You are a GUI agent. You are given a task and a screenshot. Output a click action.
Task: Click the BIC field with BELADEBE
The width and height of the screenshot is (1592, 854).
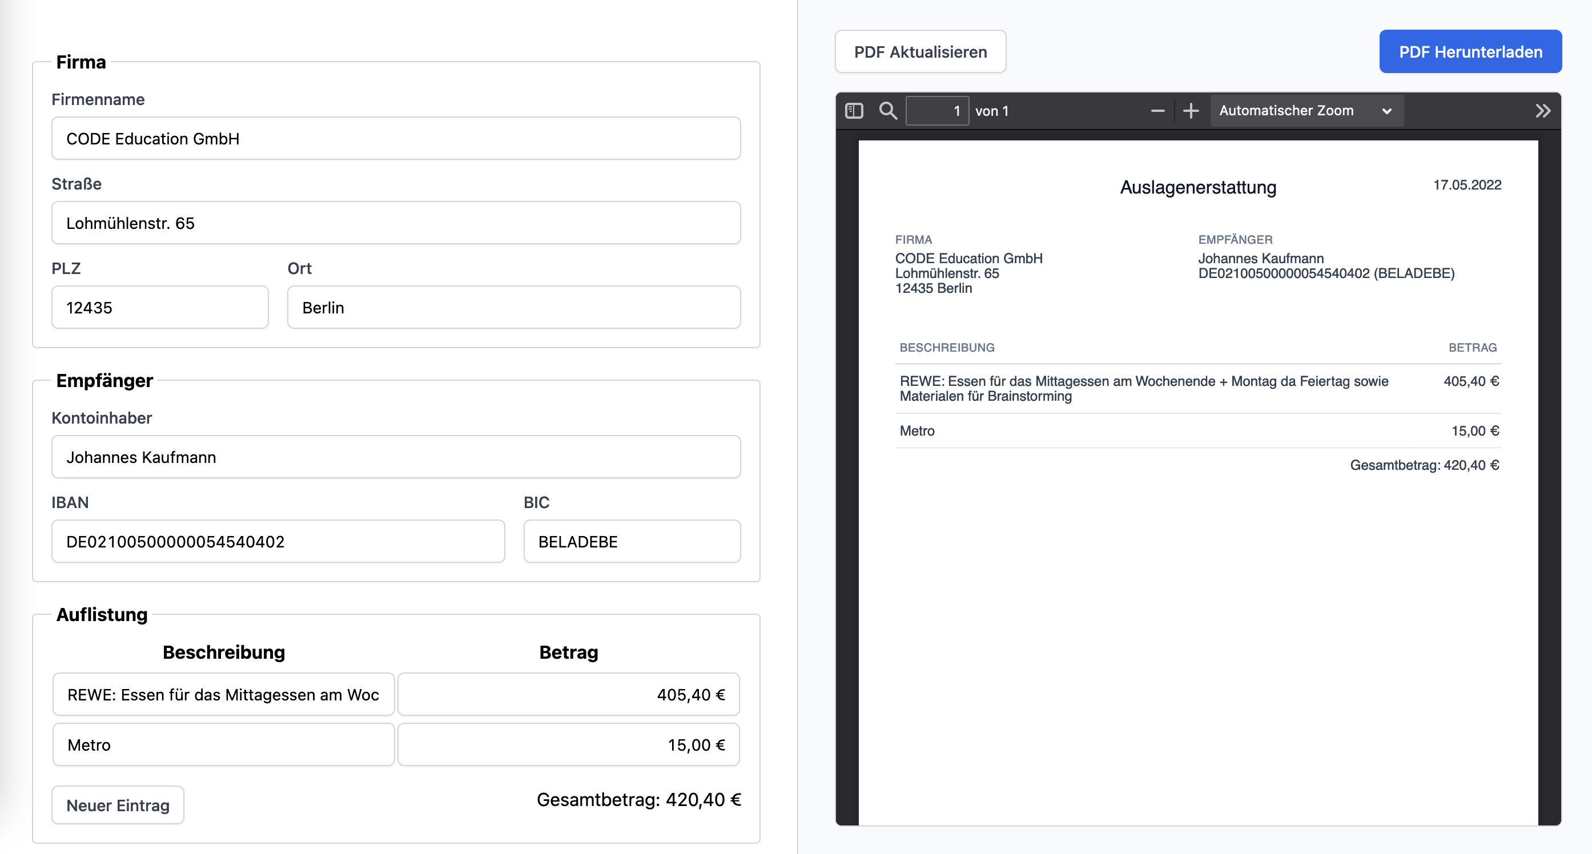tap(631, 541)
